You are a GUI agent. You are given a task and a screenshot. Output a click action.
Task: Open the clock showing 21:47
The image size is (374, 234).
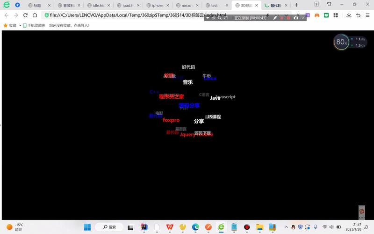[x=353, y=227]
